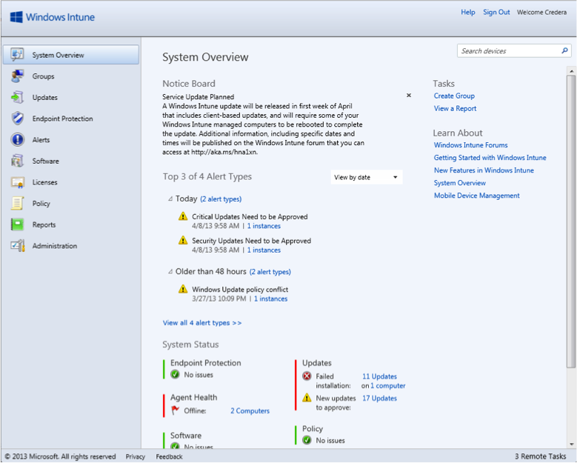
Task: Go to Administration section
Action: coord(71,245)
